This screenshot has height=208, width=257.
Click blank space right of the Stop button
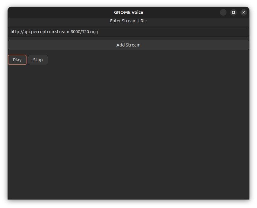(136, 60)
